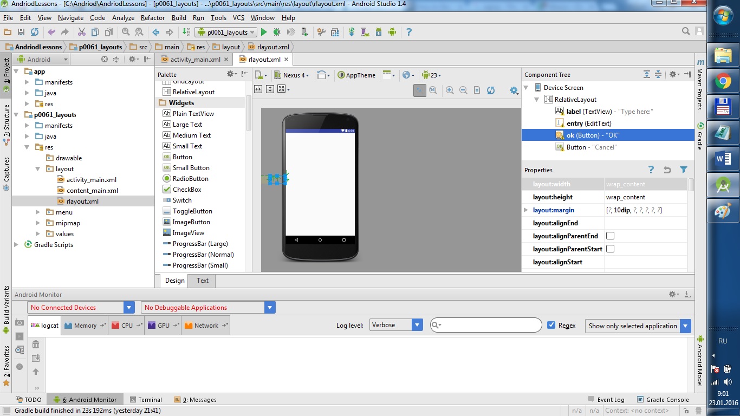Viewport: 740px width, 416px height.
Task: Click the designer Zoom In icon
Action: 450,90
